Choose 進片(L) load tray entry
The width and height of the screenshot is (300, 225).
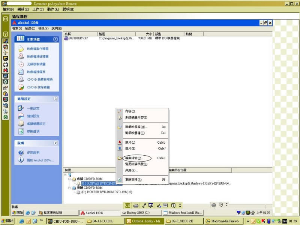[x=142, y=142]
